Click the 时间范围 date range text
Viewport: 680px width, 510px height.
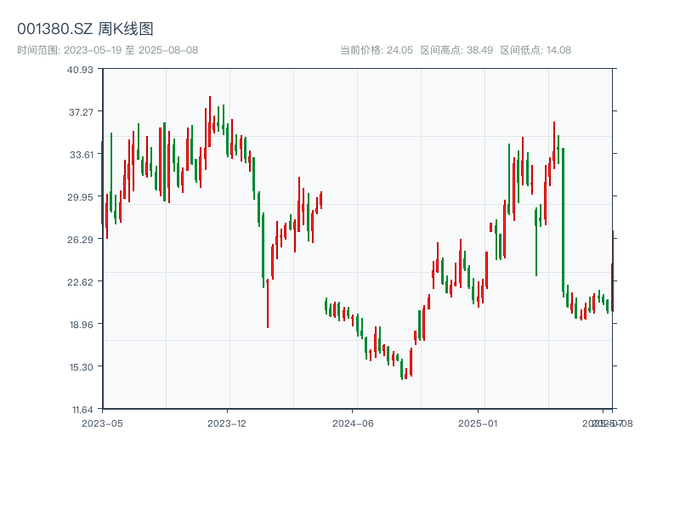pyautogui.click(x=107, y=50)
